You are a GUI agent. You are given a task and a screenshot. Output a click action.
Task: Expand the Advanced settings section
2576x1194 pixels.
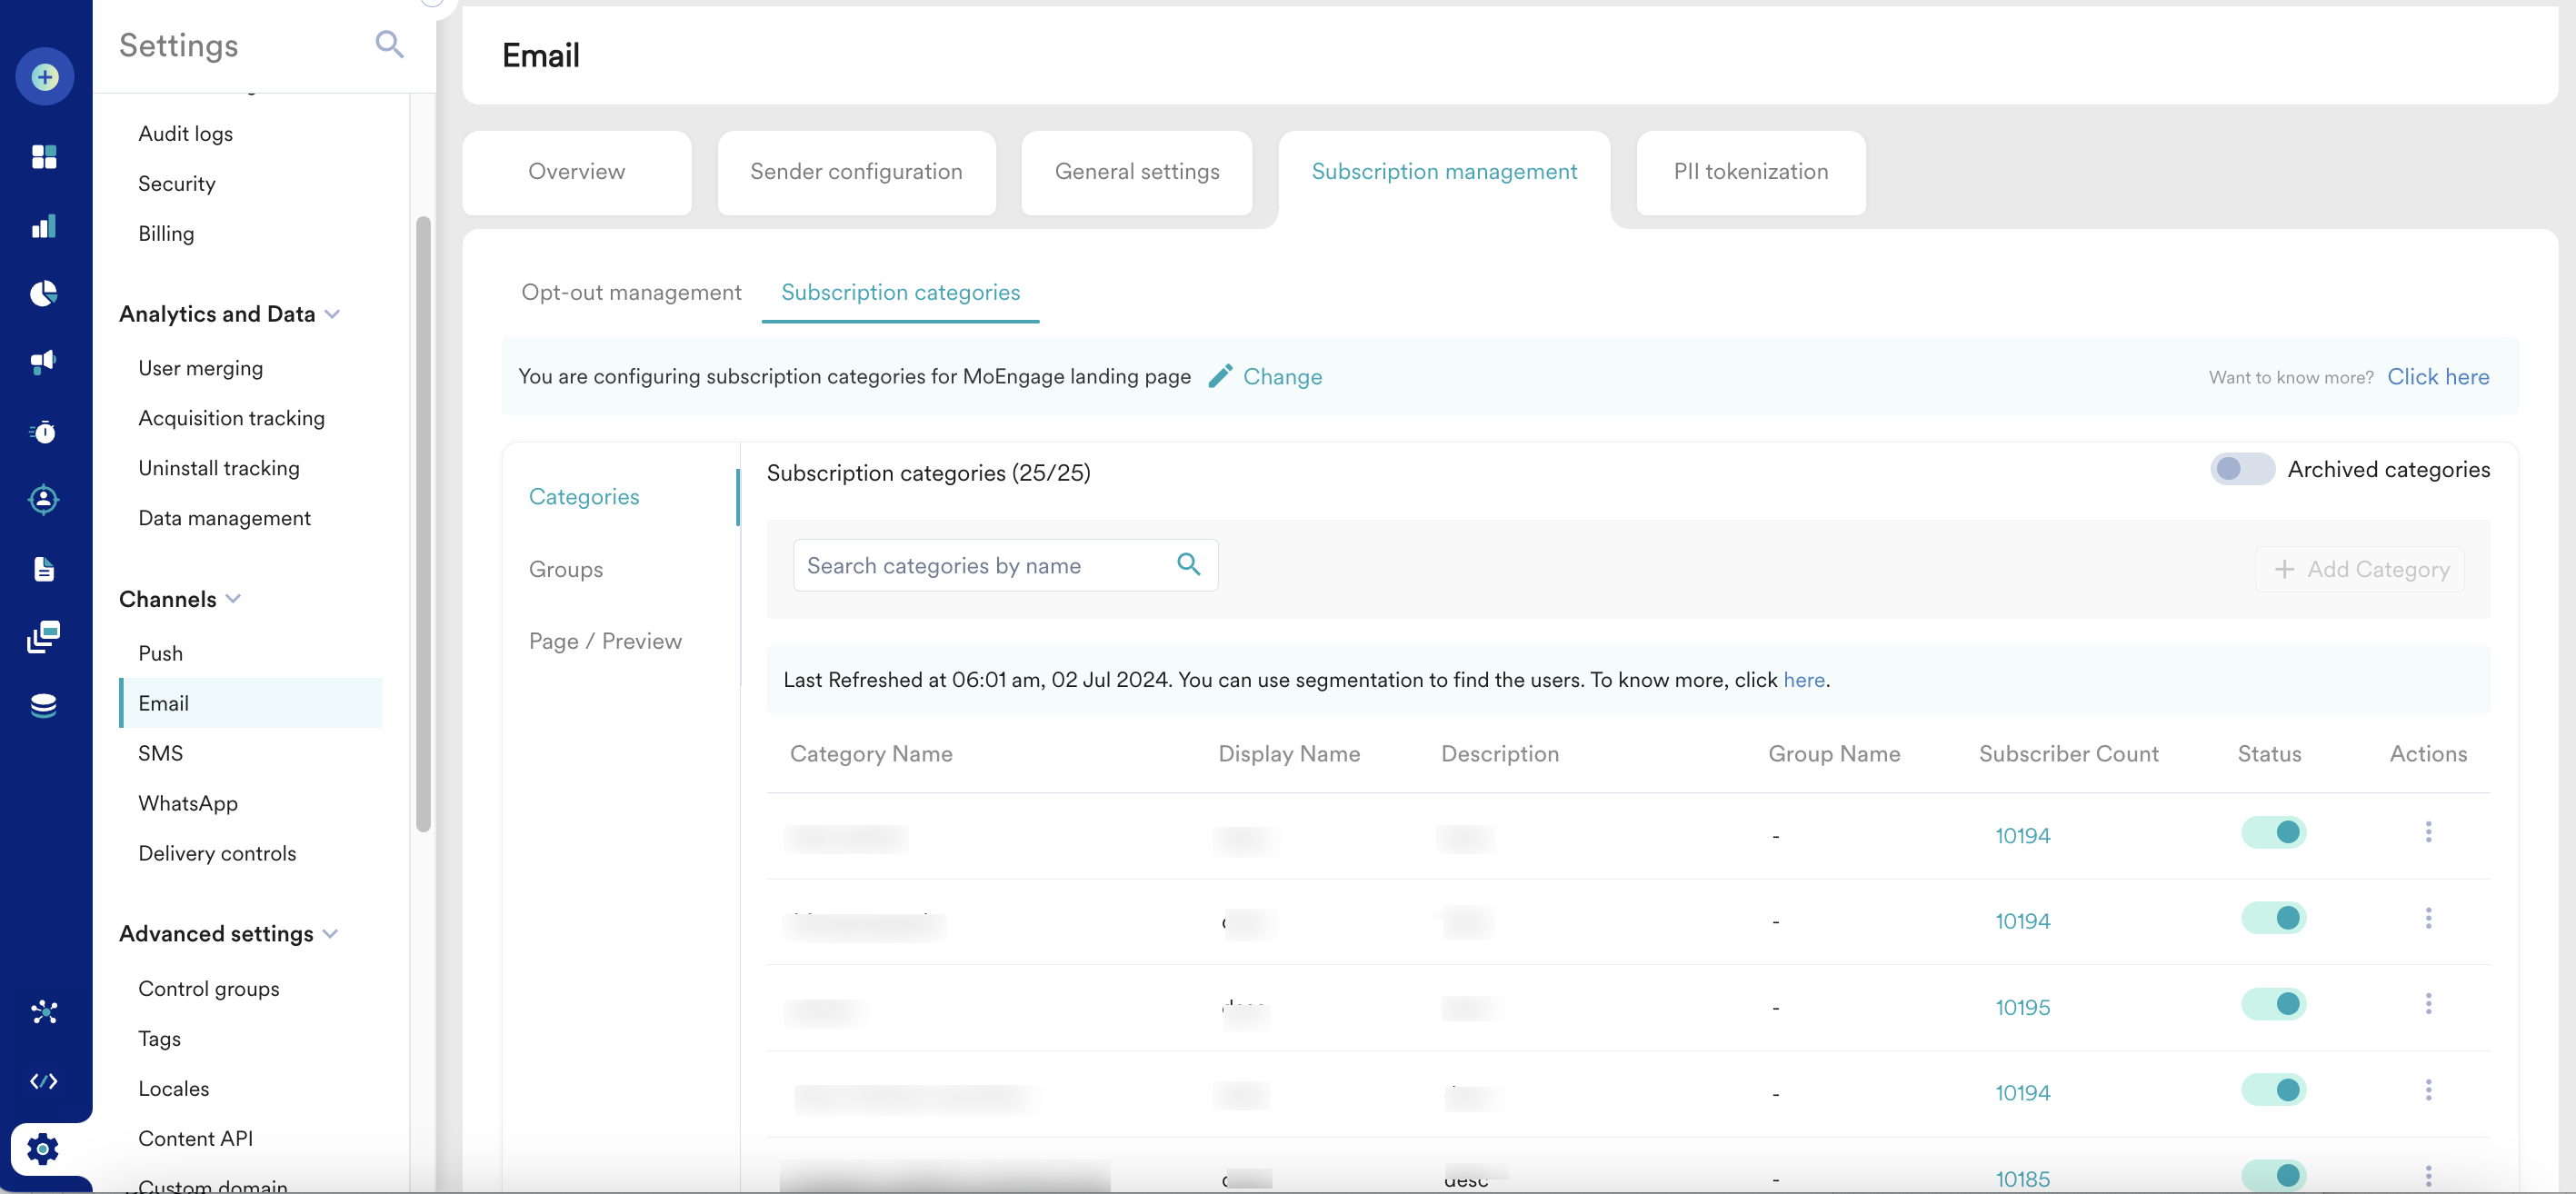pyautogui.click(x=332, y=933)
